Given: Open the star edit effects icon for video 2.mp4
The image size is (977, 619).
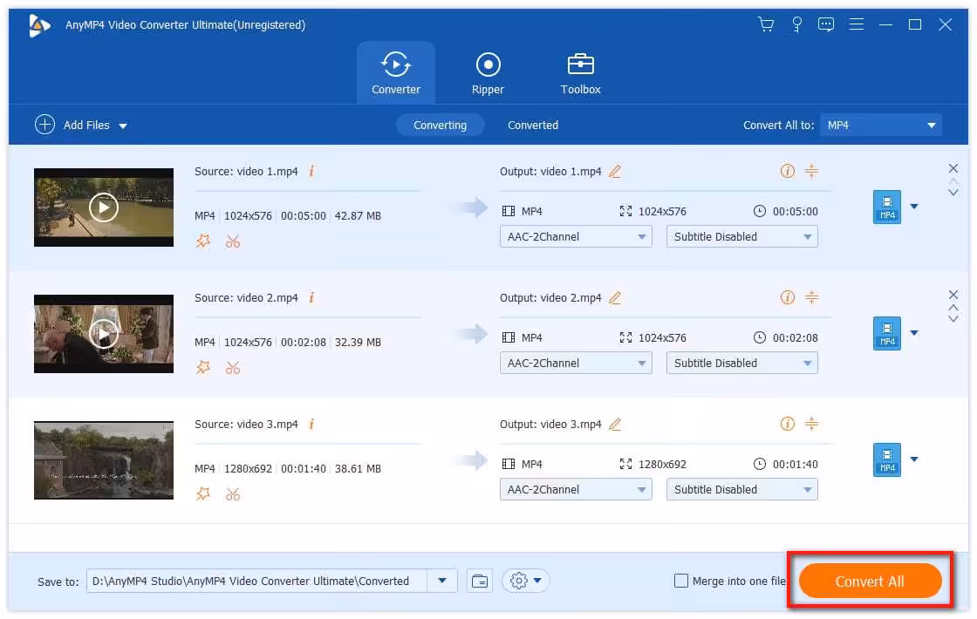Looking at the screenshot, I should pyautogui.click(x=203, y=368).
